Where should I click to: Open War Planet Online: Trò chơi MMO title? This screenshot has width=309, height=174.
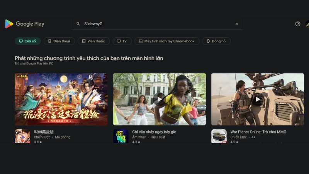[258, 132]
